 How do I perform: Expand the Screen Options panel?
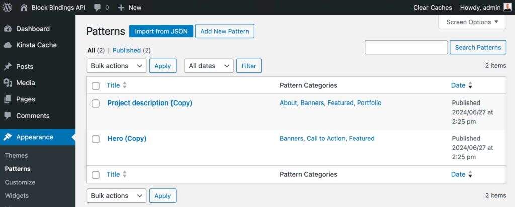click(472, 22)
